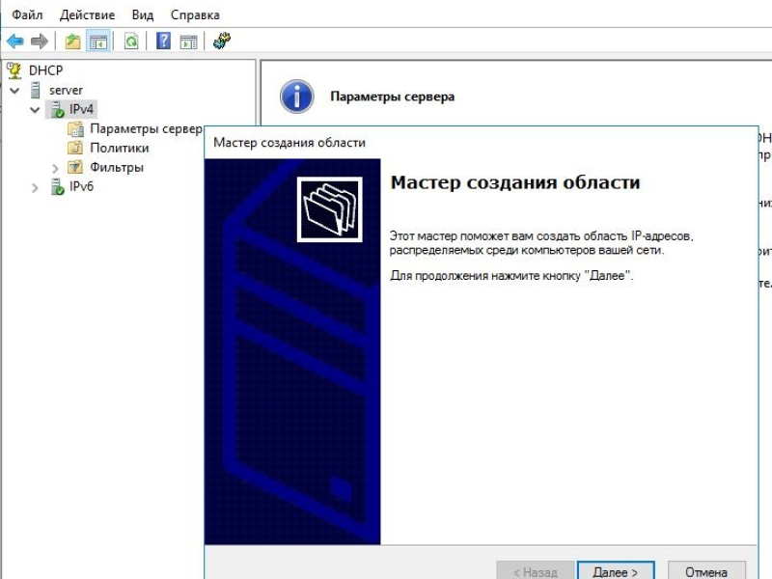Open the Файл menu
Viewport: 772px width, 579px height.
point(27,14)
